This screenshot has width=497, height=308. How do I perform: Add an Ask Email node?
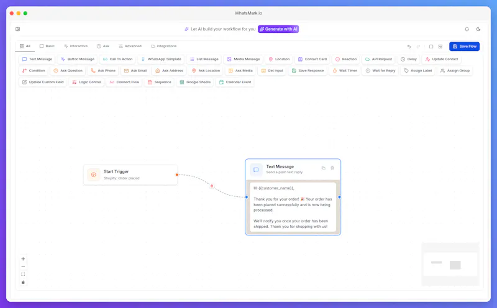pyautogui.click(x=135, y=71)
